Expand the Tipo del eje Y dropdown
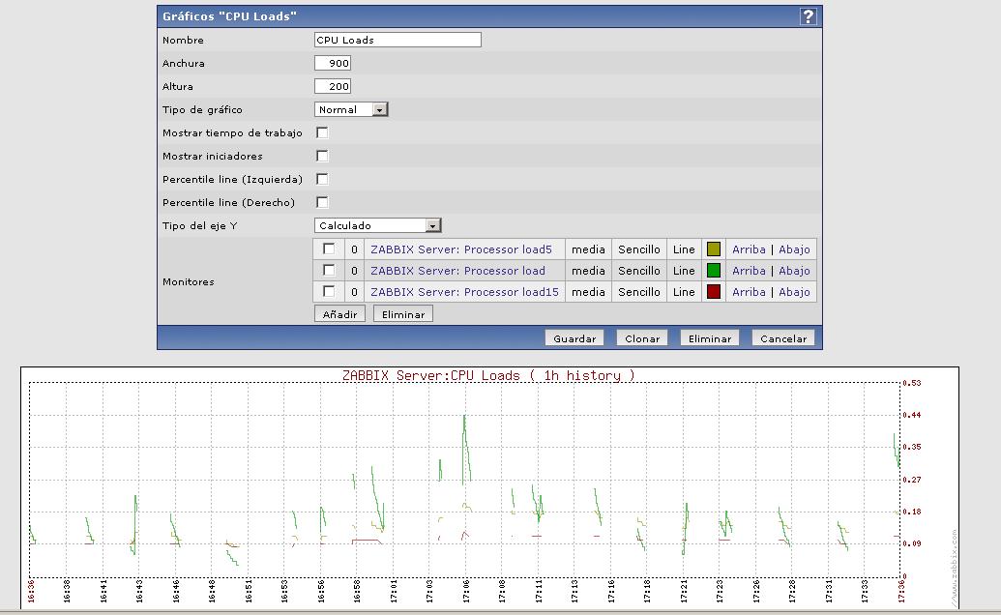This screenshot has height=615, width=1001. (x=378, y=225)
